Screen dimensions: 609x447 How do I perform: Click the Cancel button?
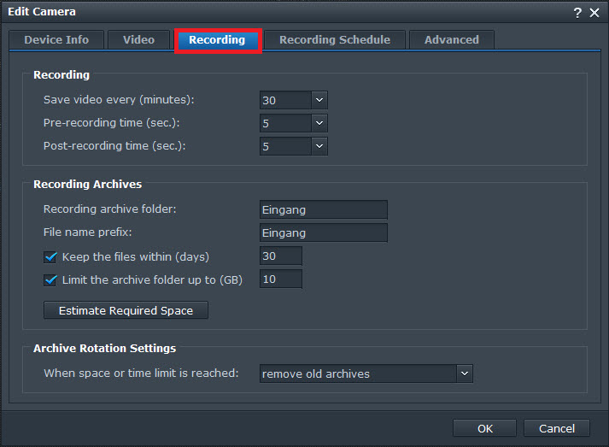pos(556,428)
